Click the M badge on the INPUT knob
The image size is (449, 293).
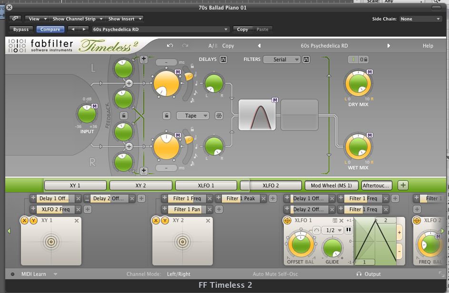[x=94, y=106]
